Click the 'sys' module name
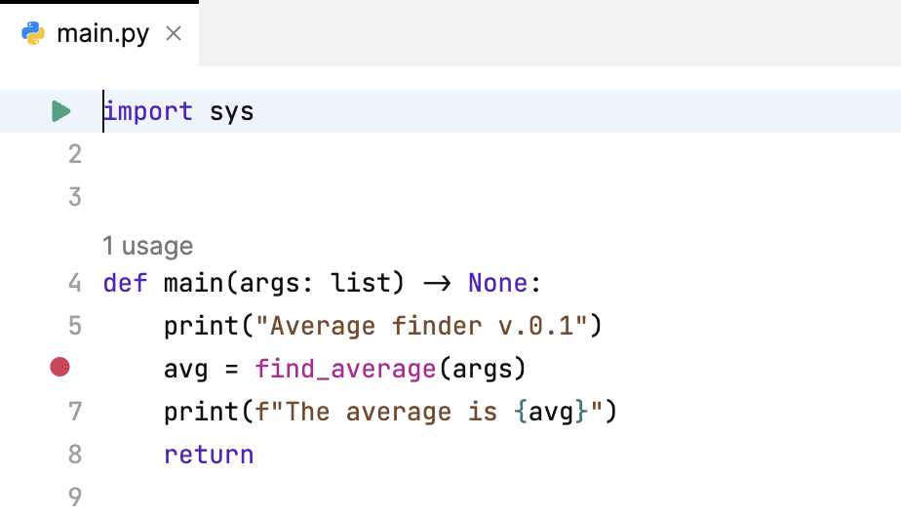Viewport: 901px width, 515px height. click(x=231, y=111)
